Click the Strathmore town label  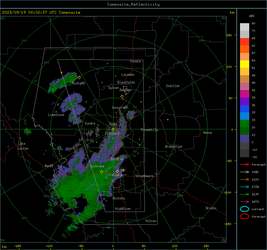coord(144,176)
